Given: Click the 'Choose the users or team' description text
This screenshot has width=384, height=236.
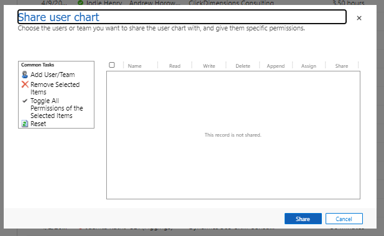Looking at the screenshot, I should pyautogui.click(x=161, y=28).
